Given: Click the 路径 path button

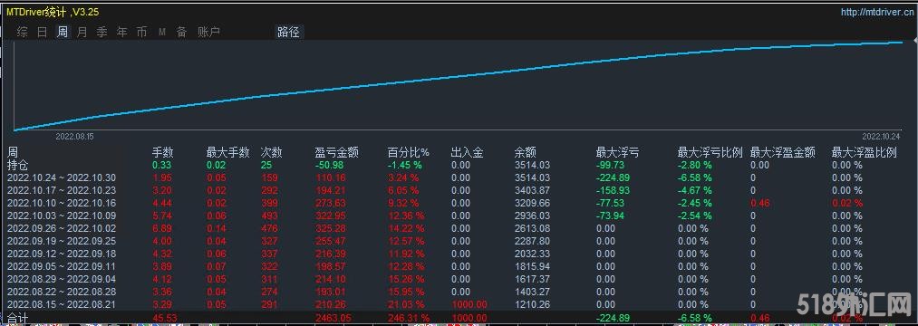Looking at the screenshot, I should pyautogui.click(x=288, y=33).
